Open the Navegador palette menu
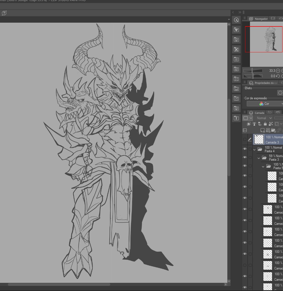283x291 pixels. point(245,18)
